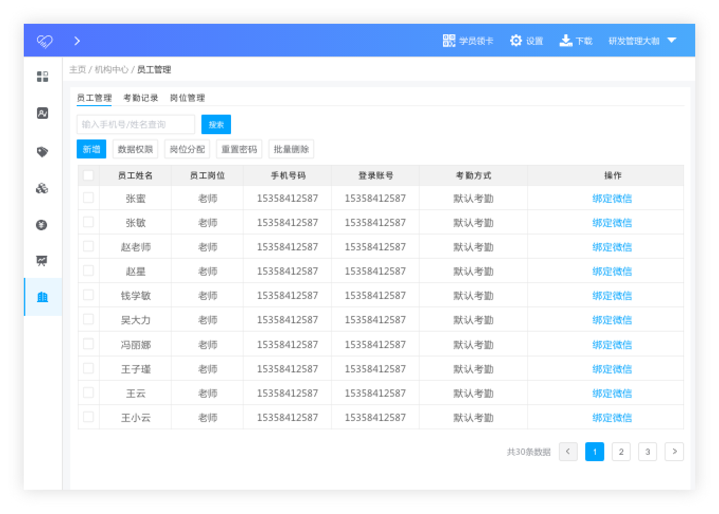The image size is (719, 514).
Task: Check the box for employee 张蜜
Action: (x=88, y=198)
